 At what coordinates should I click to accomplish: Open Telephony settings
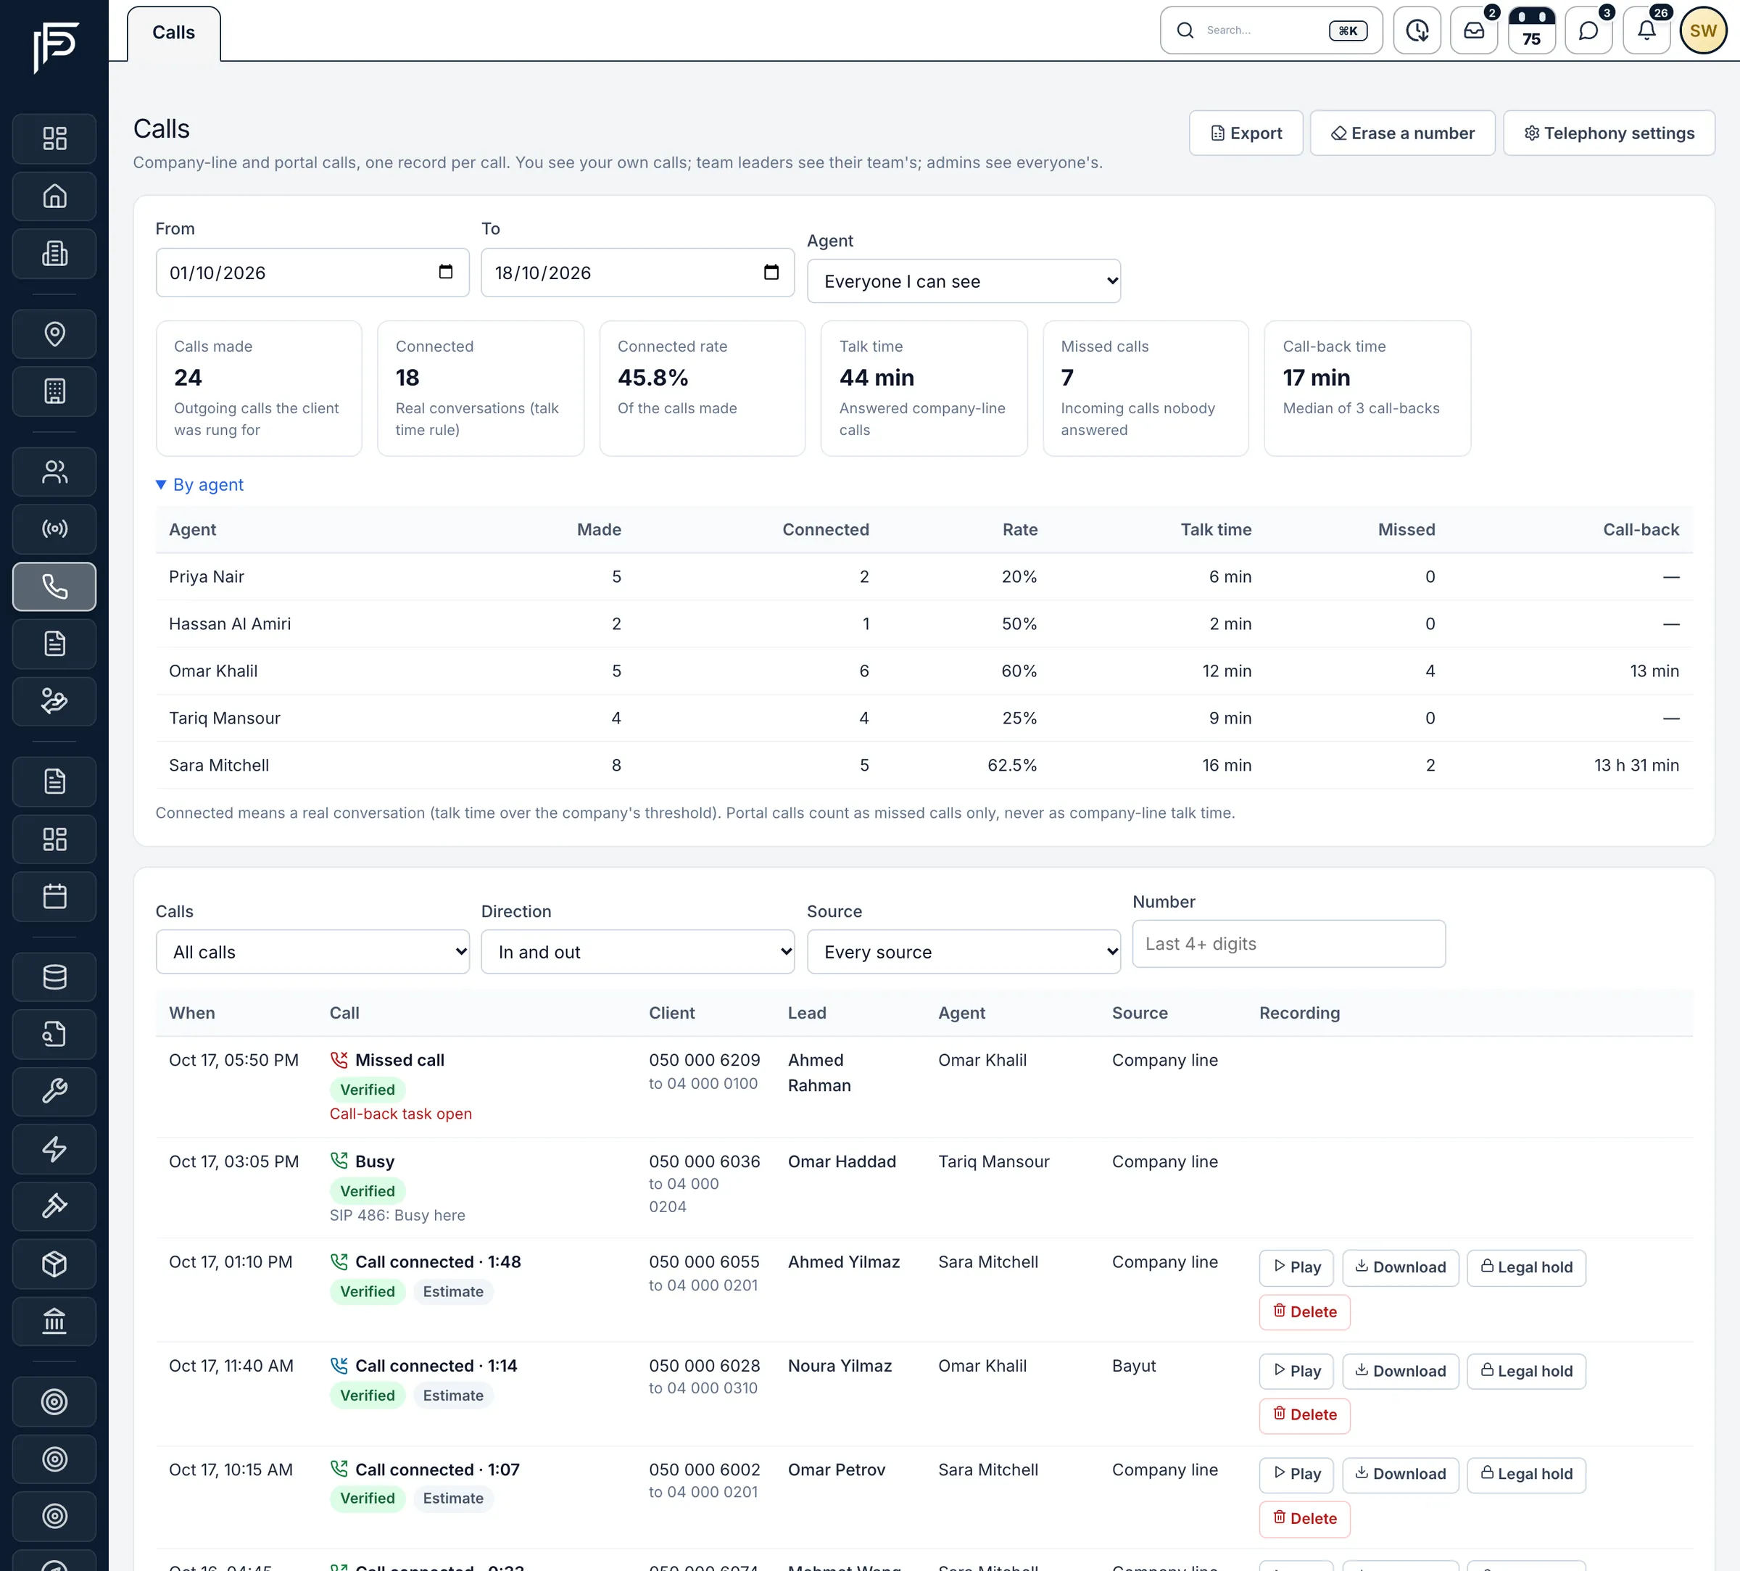[1609, 133]
